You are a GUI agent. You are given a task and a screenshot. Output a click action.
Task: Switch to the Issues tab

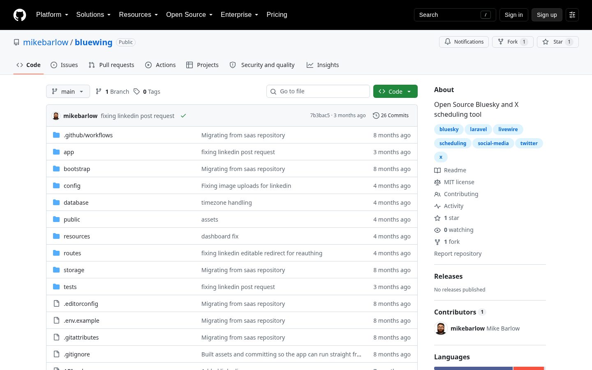(x=64, y=65)
